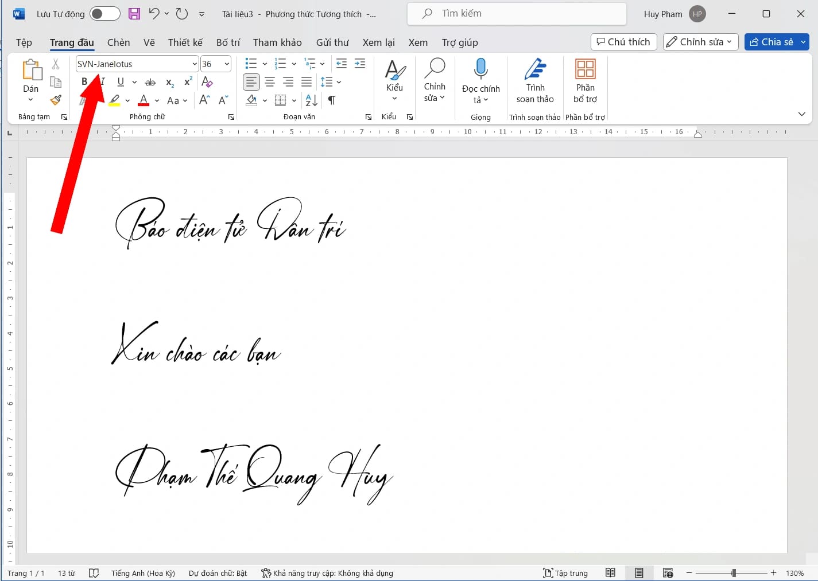The image size is (818, 581).
Task: Click the Copy icon
Action: (56, 82)
